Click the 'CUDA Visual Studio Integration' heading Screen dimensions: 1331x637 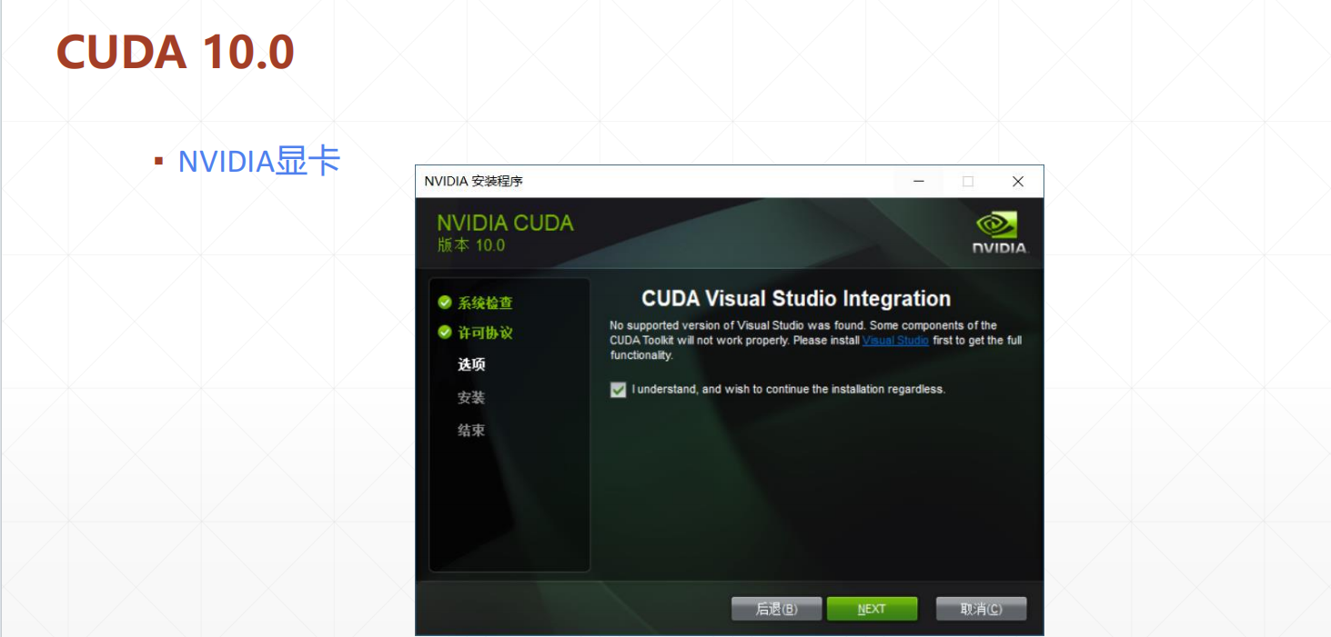(796, 299)
